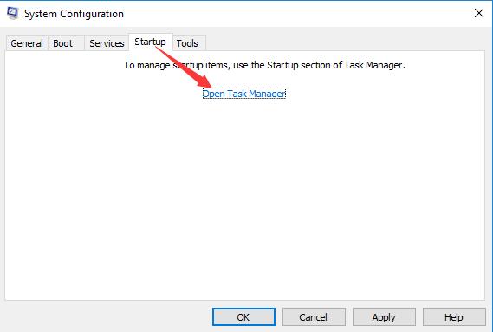Click 'Task Manager' words in the instruction sentence

[x=373, y=65]
